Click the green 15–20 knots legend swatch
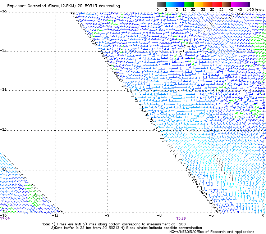The width and height of the screenshot is (266, 234). click(189, 4)
